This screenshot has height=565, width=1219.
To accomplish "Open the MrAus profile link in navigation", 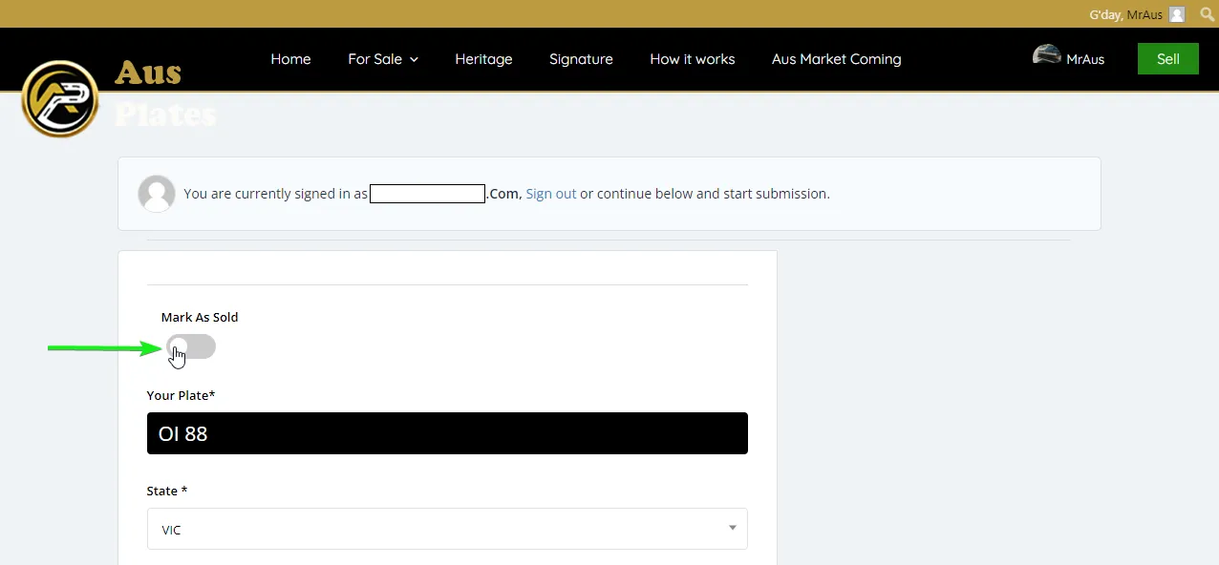I will coord(1084,59).
